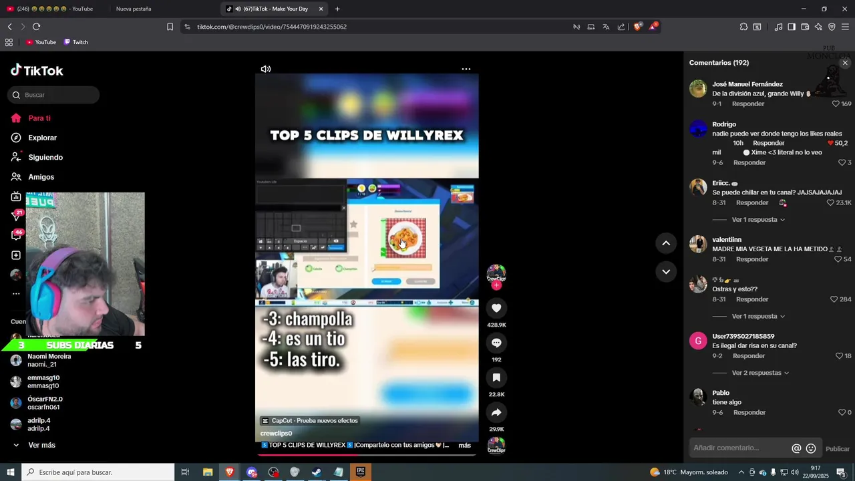Open the Steam taskbar icon
The height and width of the screenshot is (481, 855).
317,472
